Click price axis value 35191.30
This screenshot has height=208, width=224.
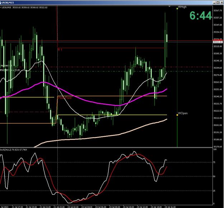(x=218, y=132)
